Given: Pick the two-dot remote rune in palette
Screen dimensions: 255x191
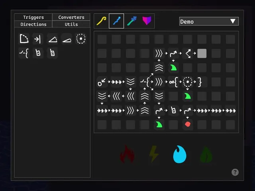Looking at the screenshot, I should [x=52, y=53].
